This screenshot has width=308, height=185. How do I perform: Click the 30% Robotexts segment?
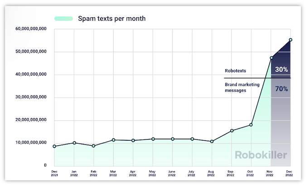coord(281,70)
